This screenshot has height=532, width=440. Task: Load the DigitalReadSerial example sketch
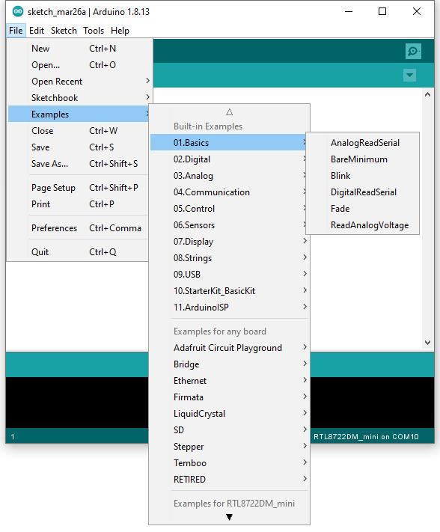click(363, 192)
